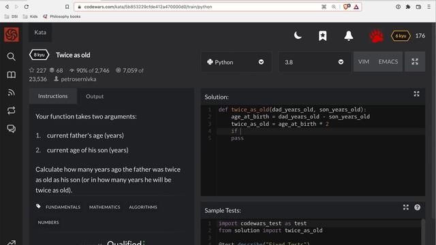
Task: Expand the Sample Tests panel
Action: coord(406,207)
